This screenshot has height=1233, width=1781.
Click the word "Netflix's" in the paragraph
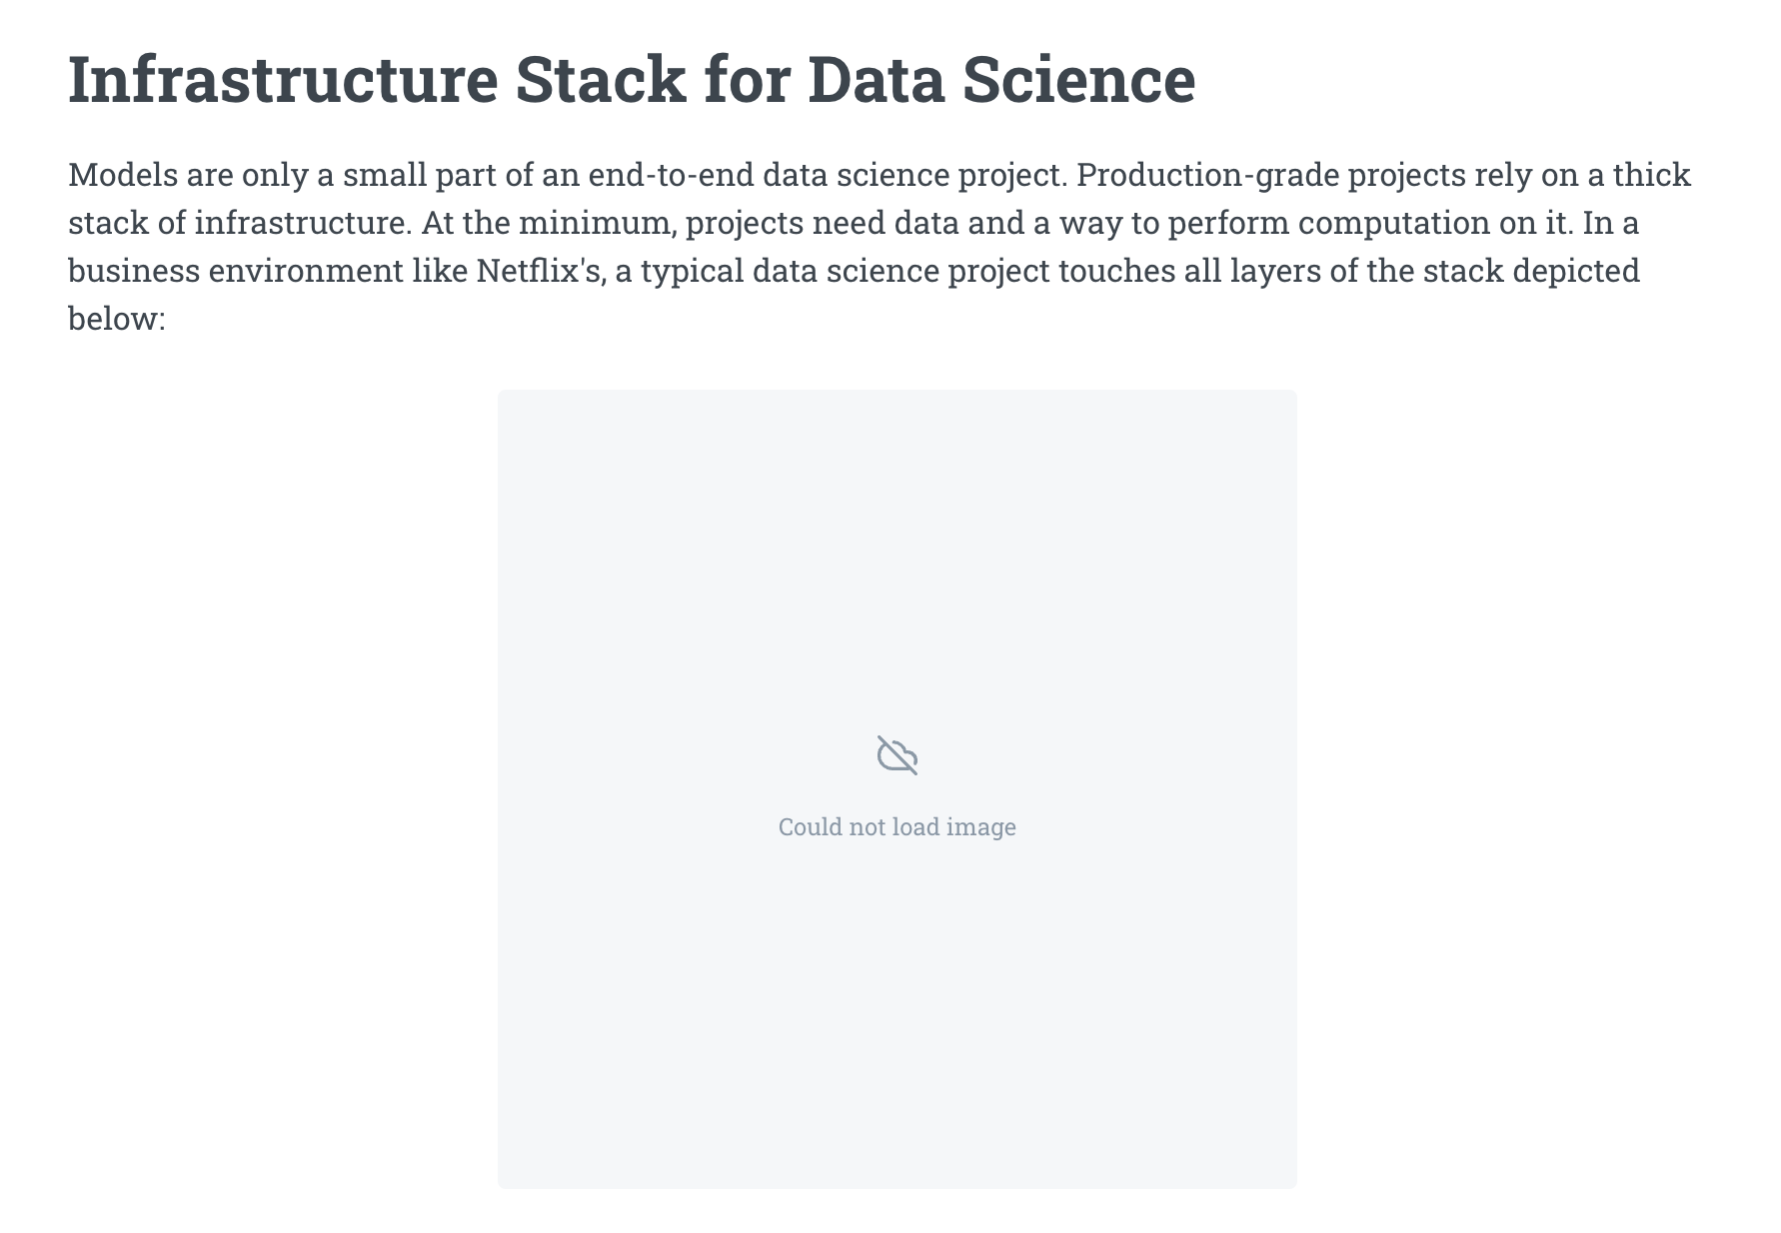[540, 271]
